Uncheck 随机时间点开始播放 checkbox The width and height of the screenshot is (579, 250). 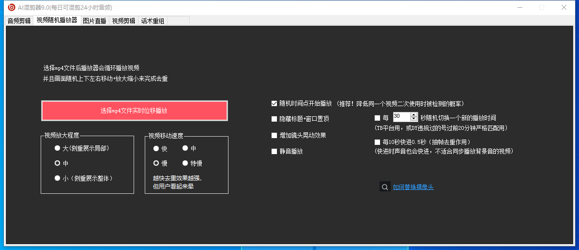(274, 104)
